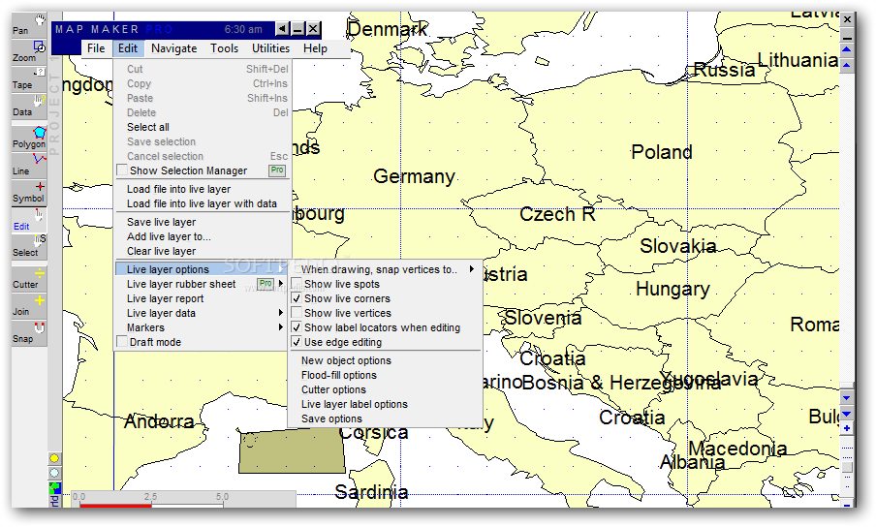Expand When drawing, snap vertices to submenu
Viewport: 876px width, 527px height.
point(385,269)
